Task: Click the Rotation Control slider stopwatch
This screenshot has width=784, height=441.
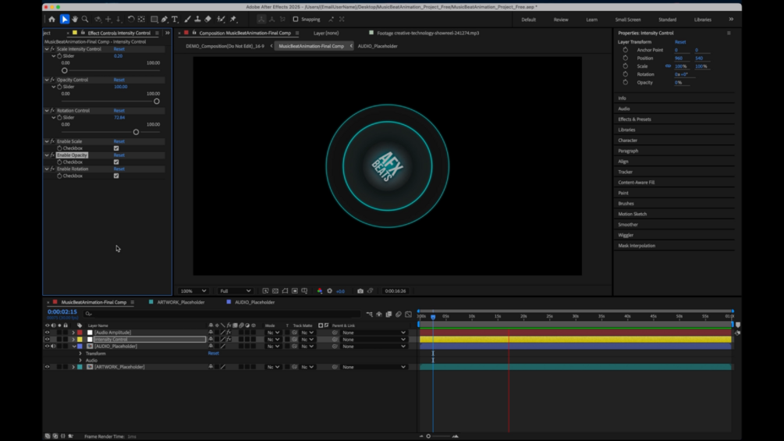Action: [x=59, y=118]
